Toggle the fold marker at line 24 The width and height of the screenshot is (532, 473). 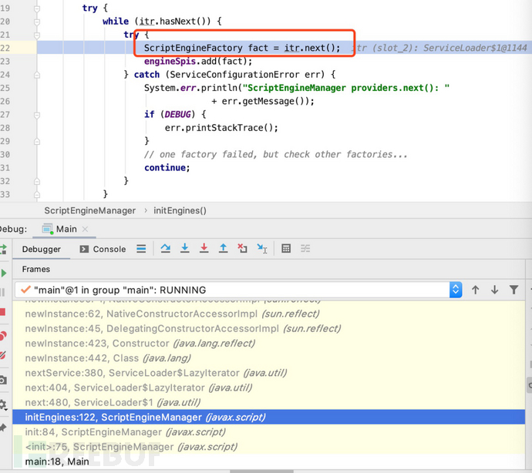pos(37,75)
